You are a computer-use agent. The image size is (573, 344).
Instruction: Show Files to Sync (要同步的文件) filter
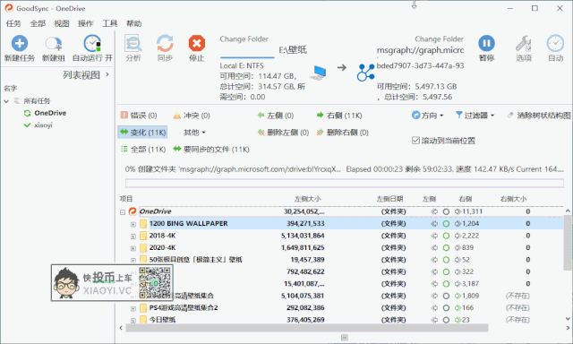pos(211,149)
